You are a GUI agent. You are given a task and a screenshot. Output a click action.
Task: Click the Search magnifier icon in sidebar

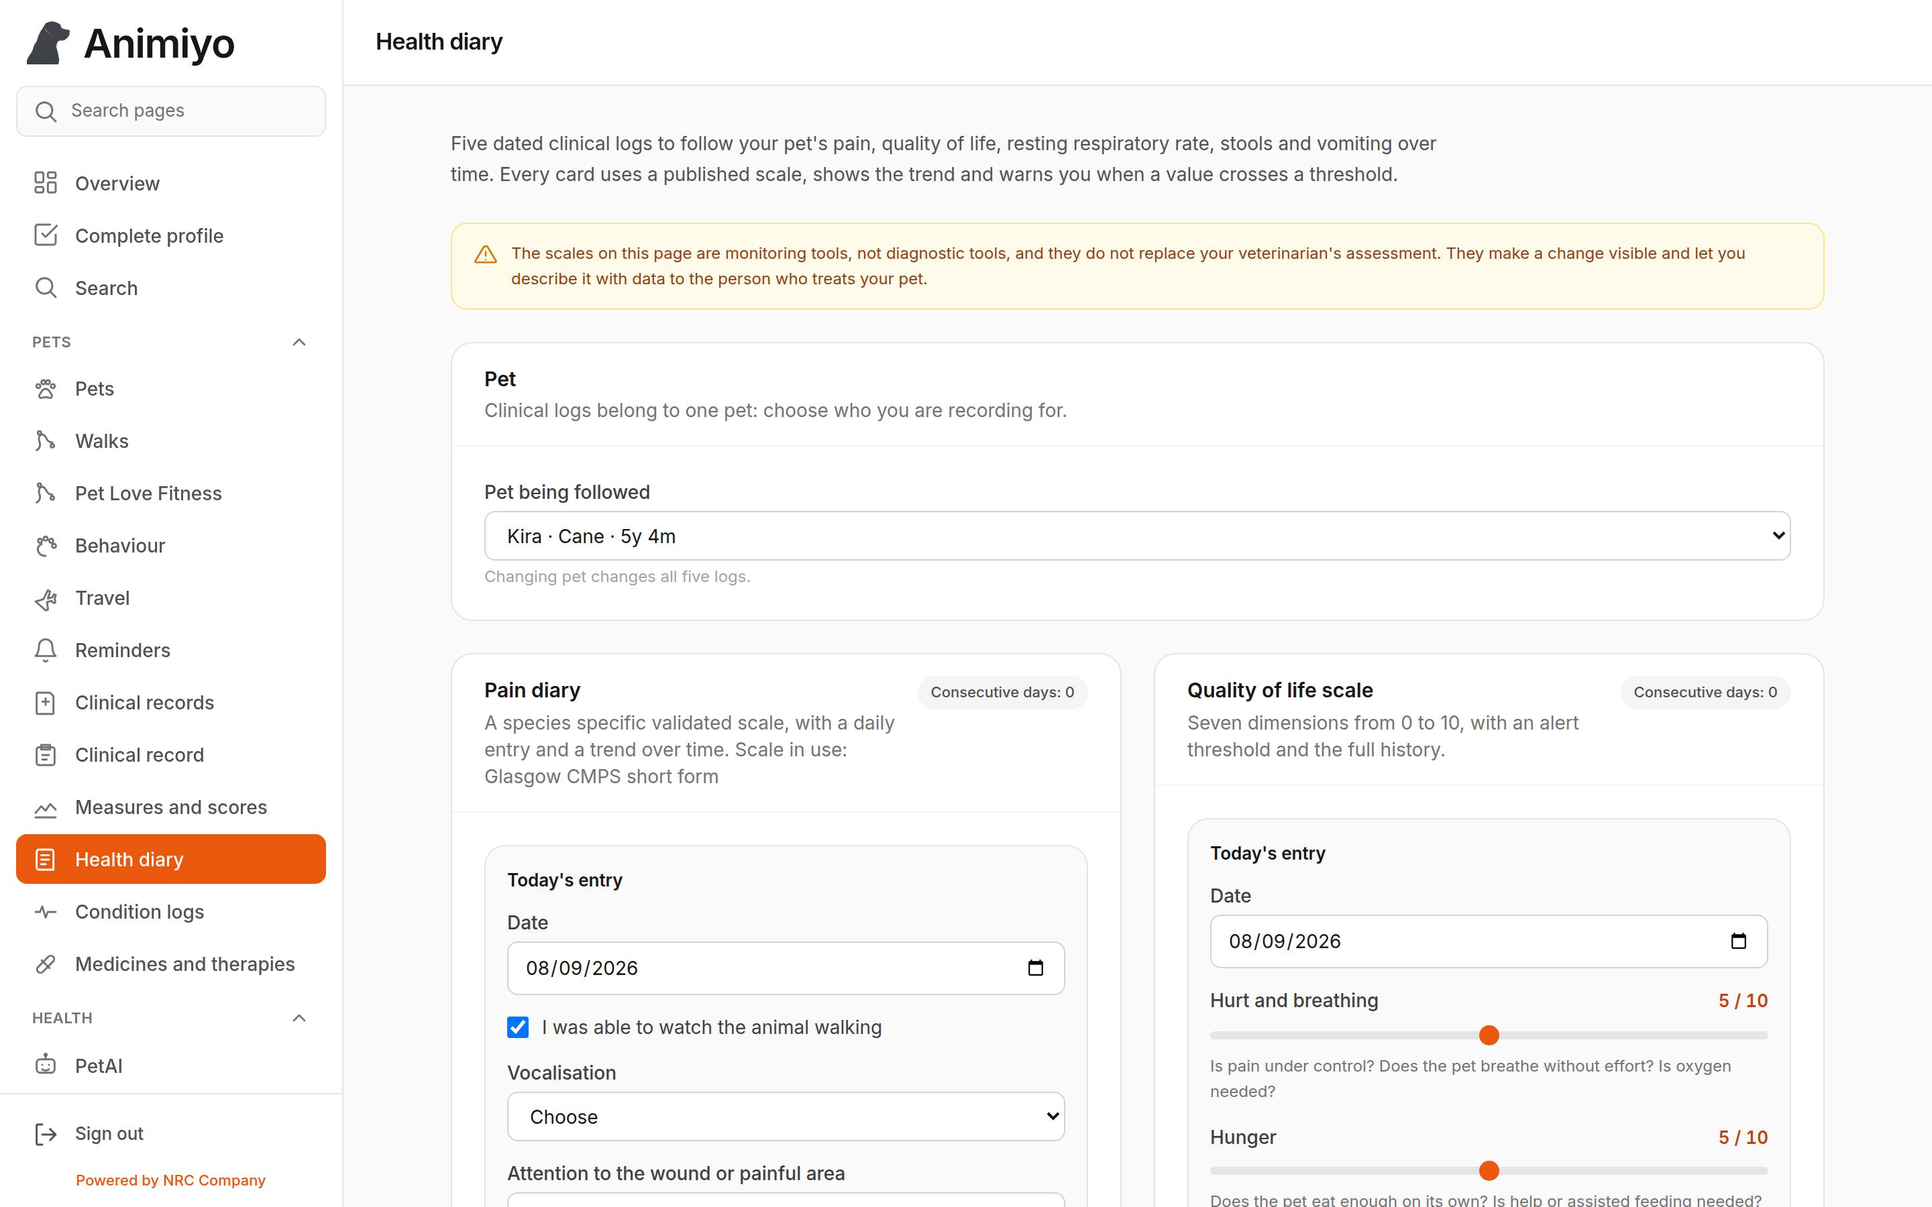(x=46, y=288)
